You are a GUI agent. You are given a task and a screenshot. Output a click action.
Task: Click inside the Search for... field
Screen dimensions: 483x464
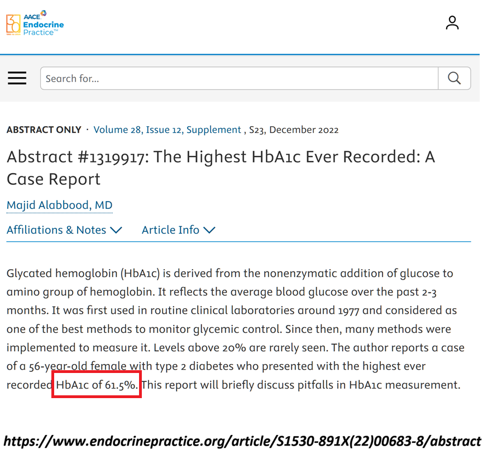[223, 78]
